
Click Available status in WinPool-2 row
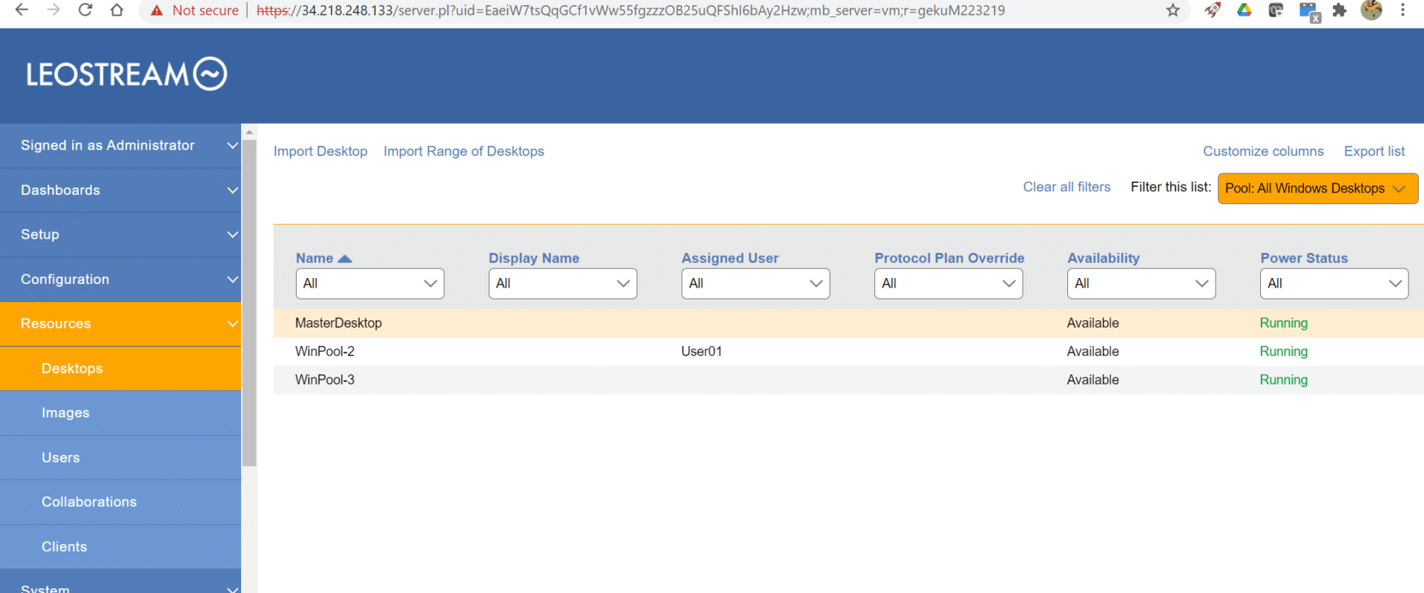pos(1092,351)
